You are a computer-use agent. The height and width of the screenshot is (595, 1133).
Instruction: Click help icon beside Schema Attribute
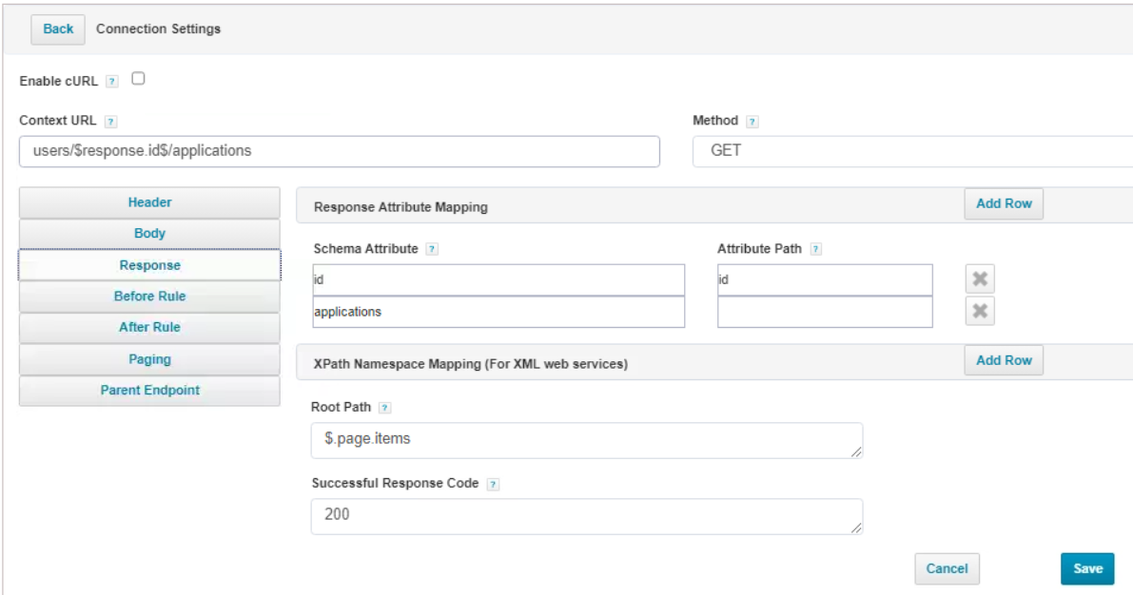pyautogui.click(x=432, y=250)
